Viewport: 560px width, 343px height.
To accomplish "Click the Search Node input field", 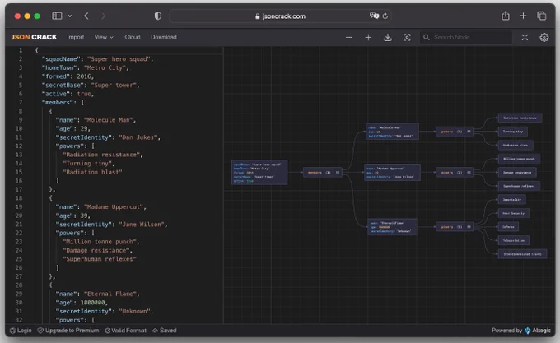I will tap(466, 38).
